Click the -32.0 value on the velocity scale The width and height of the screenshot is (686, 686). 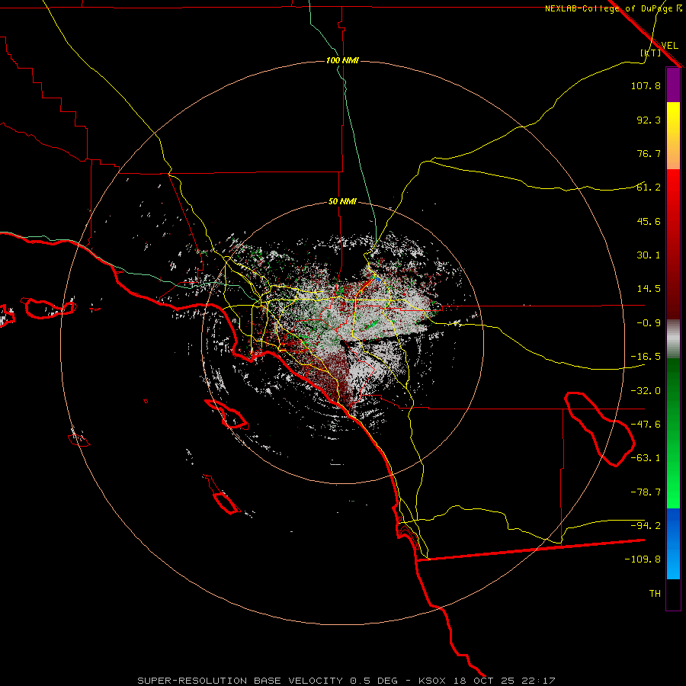point(646,391)
